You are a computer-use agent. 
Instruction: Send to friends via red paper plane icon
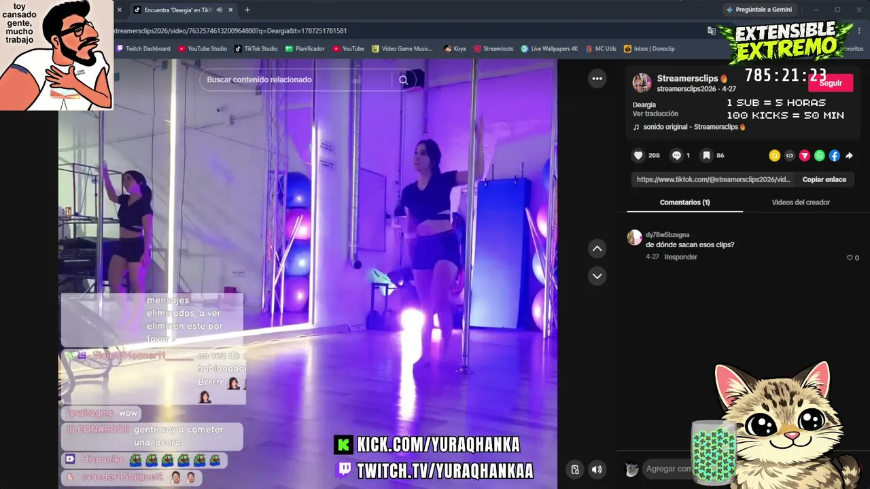[x=804, y=156]
